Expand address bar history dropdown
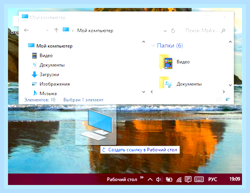The height and width of the screenshot is (193, 250). pos(165,31)
